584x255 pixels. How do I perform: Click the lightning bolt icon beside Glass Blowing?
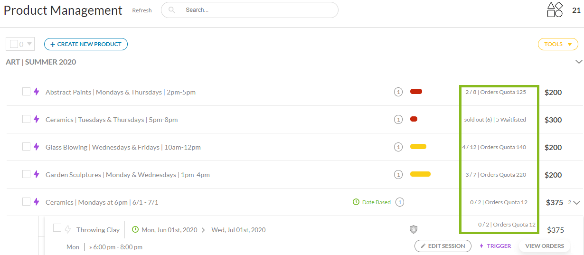(x=36, y=147)
